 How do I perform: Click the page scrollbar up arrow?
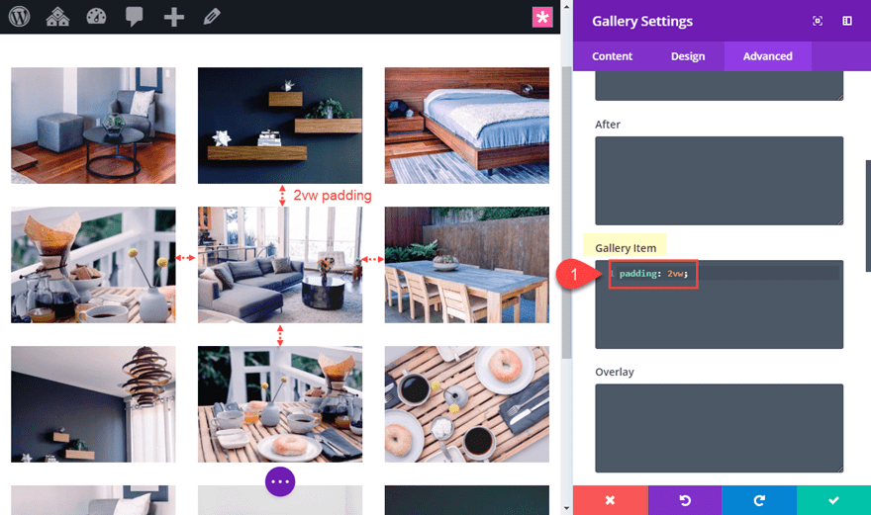tap(566, 7)
